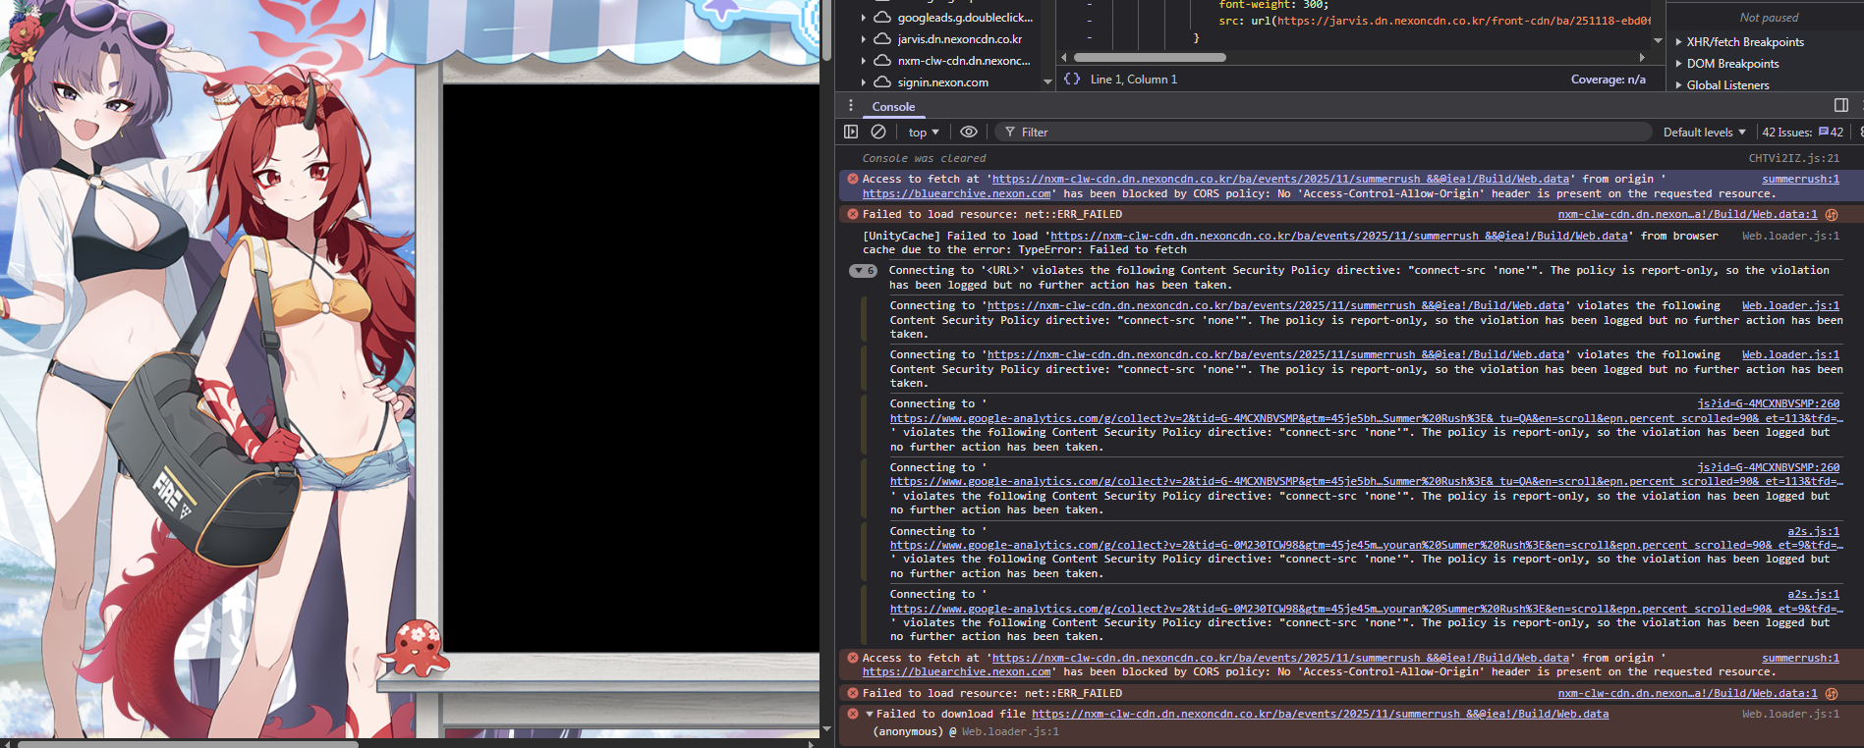Click error icon on first CORS fetch message

[x=853, y=179]
